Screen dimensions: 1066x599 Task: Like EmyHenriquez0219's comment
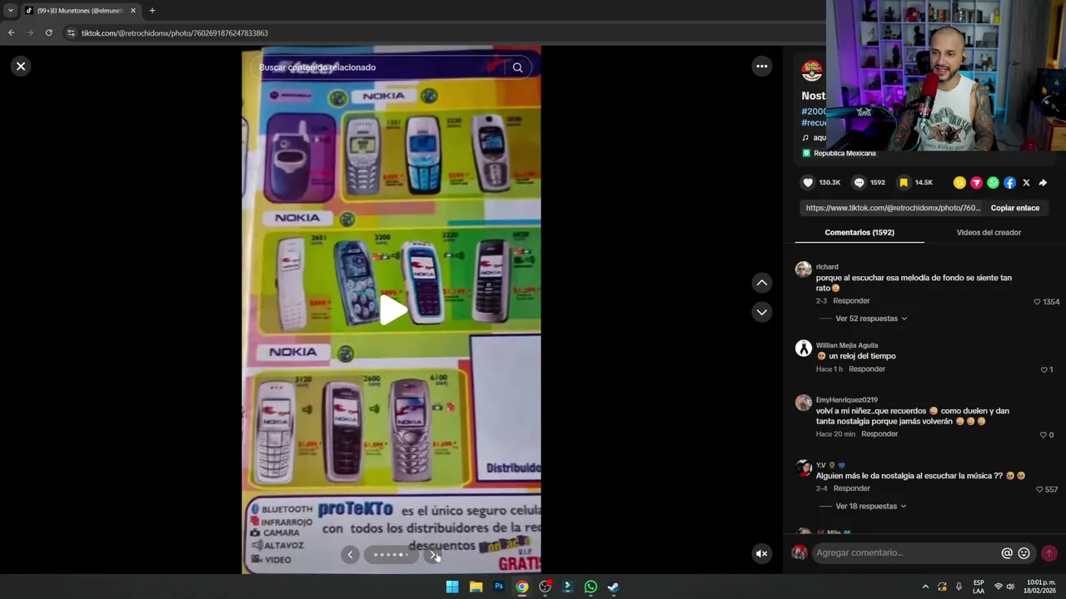click(x=1043, y=434)
